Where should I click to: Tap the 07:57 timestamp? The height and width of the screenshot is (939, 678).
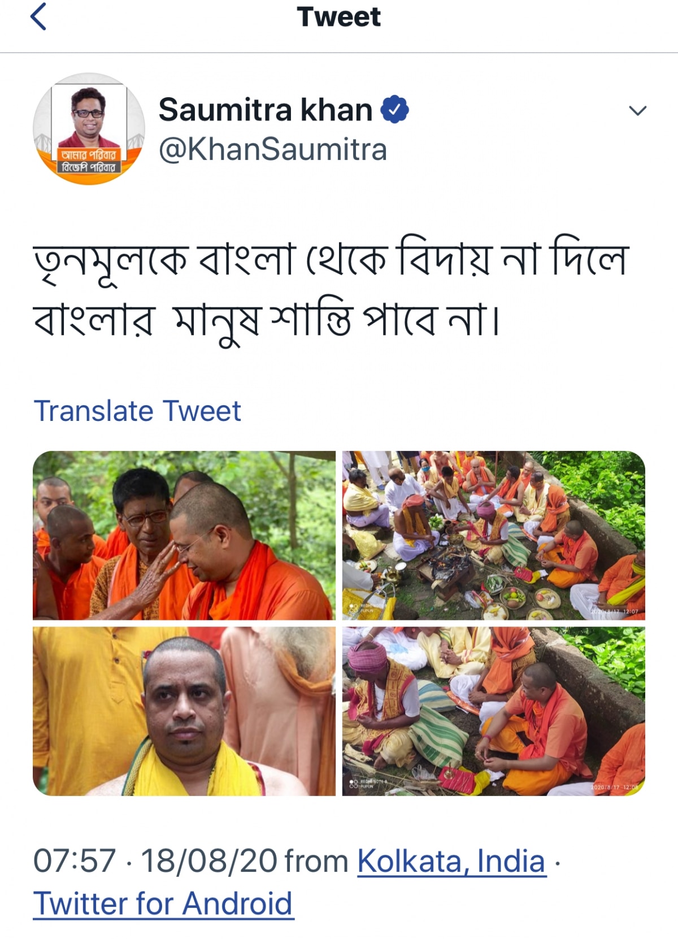(75, 861)
